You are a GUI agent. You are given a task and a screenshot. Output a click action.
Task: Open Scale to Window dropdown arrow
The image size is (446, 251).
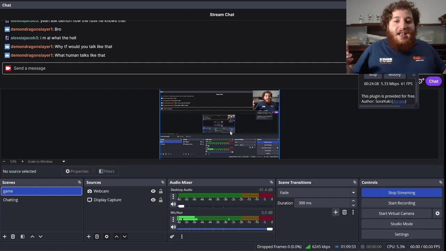(63, 161)
